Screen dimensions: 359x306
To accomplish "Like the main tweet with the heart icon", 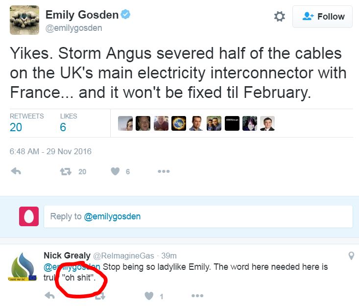I will pyautogui.click(x=115, y=171).
